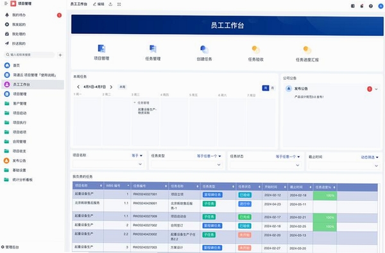Sort by the 任务编号 column header
This screenshot has width=385, height=253.
tap(150, 186)
